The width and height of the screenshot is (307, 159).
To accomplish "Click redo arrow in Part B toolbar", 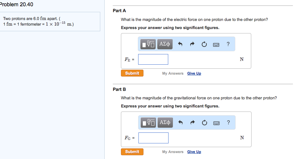I will (192, 123).
